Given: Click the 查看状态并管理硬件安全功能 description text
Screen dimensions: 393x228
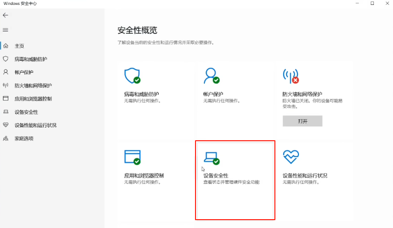Looking at the screenshot, I should pos(231,182).
